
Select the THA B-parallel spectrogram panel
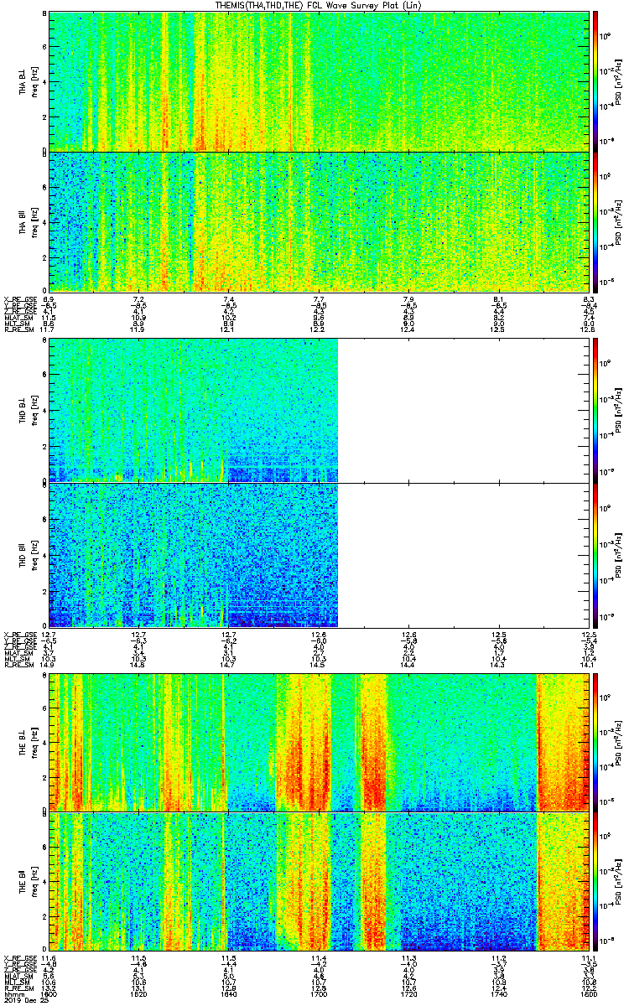point(320,222)
